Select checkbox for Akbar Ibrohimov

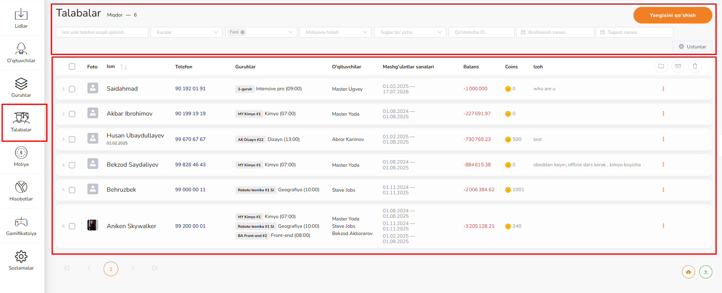[x=72, y=114]
